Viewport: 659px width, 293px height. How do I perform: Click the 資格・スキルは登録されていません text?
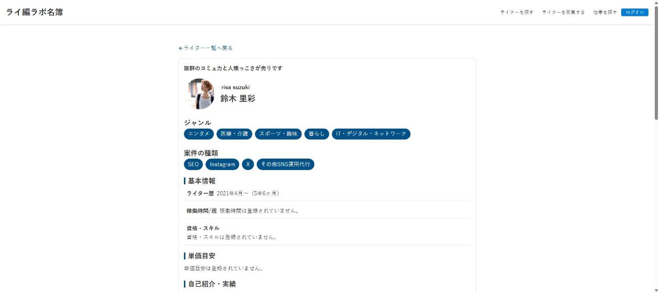pos(232,237)
